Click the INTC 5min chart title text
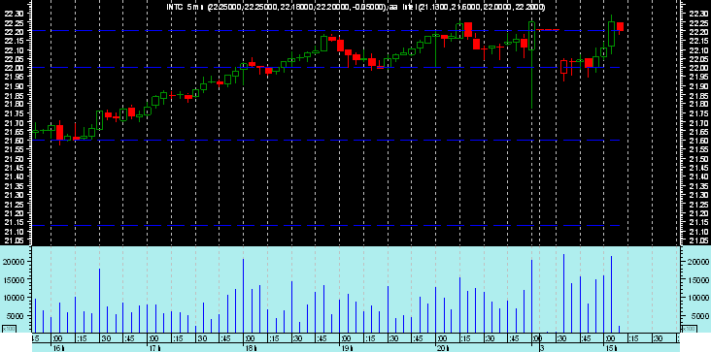Image resolution: width=711 pixels, height=352 pixels. click(x=355, y=7)
